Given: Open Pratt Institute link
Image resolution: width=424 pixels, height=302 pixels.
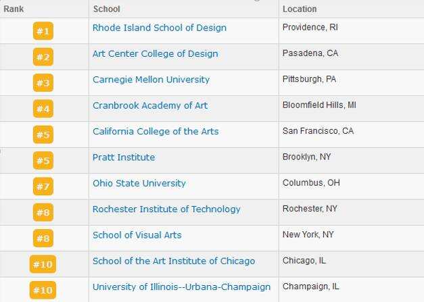Looking at the screenshot, I should tap(124, 157).
